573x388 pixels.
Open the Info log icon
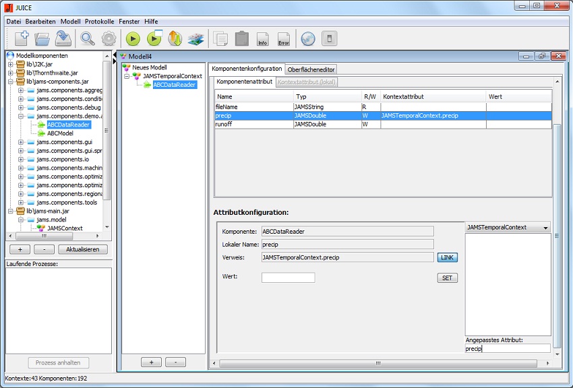pyautogui.click(x=262, y=39)
